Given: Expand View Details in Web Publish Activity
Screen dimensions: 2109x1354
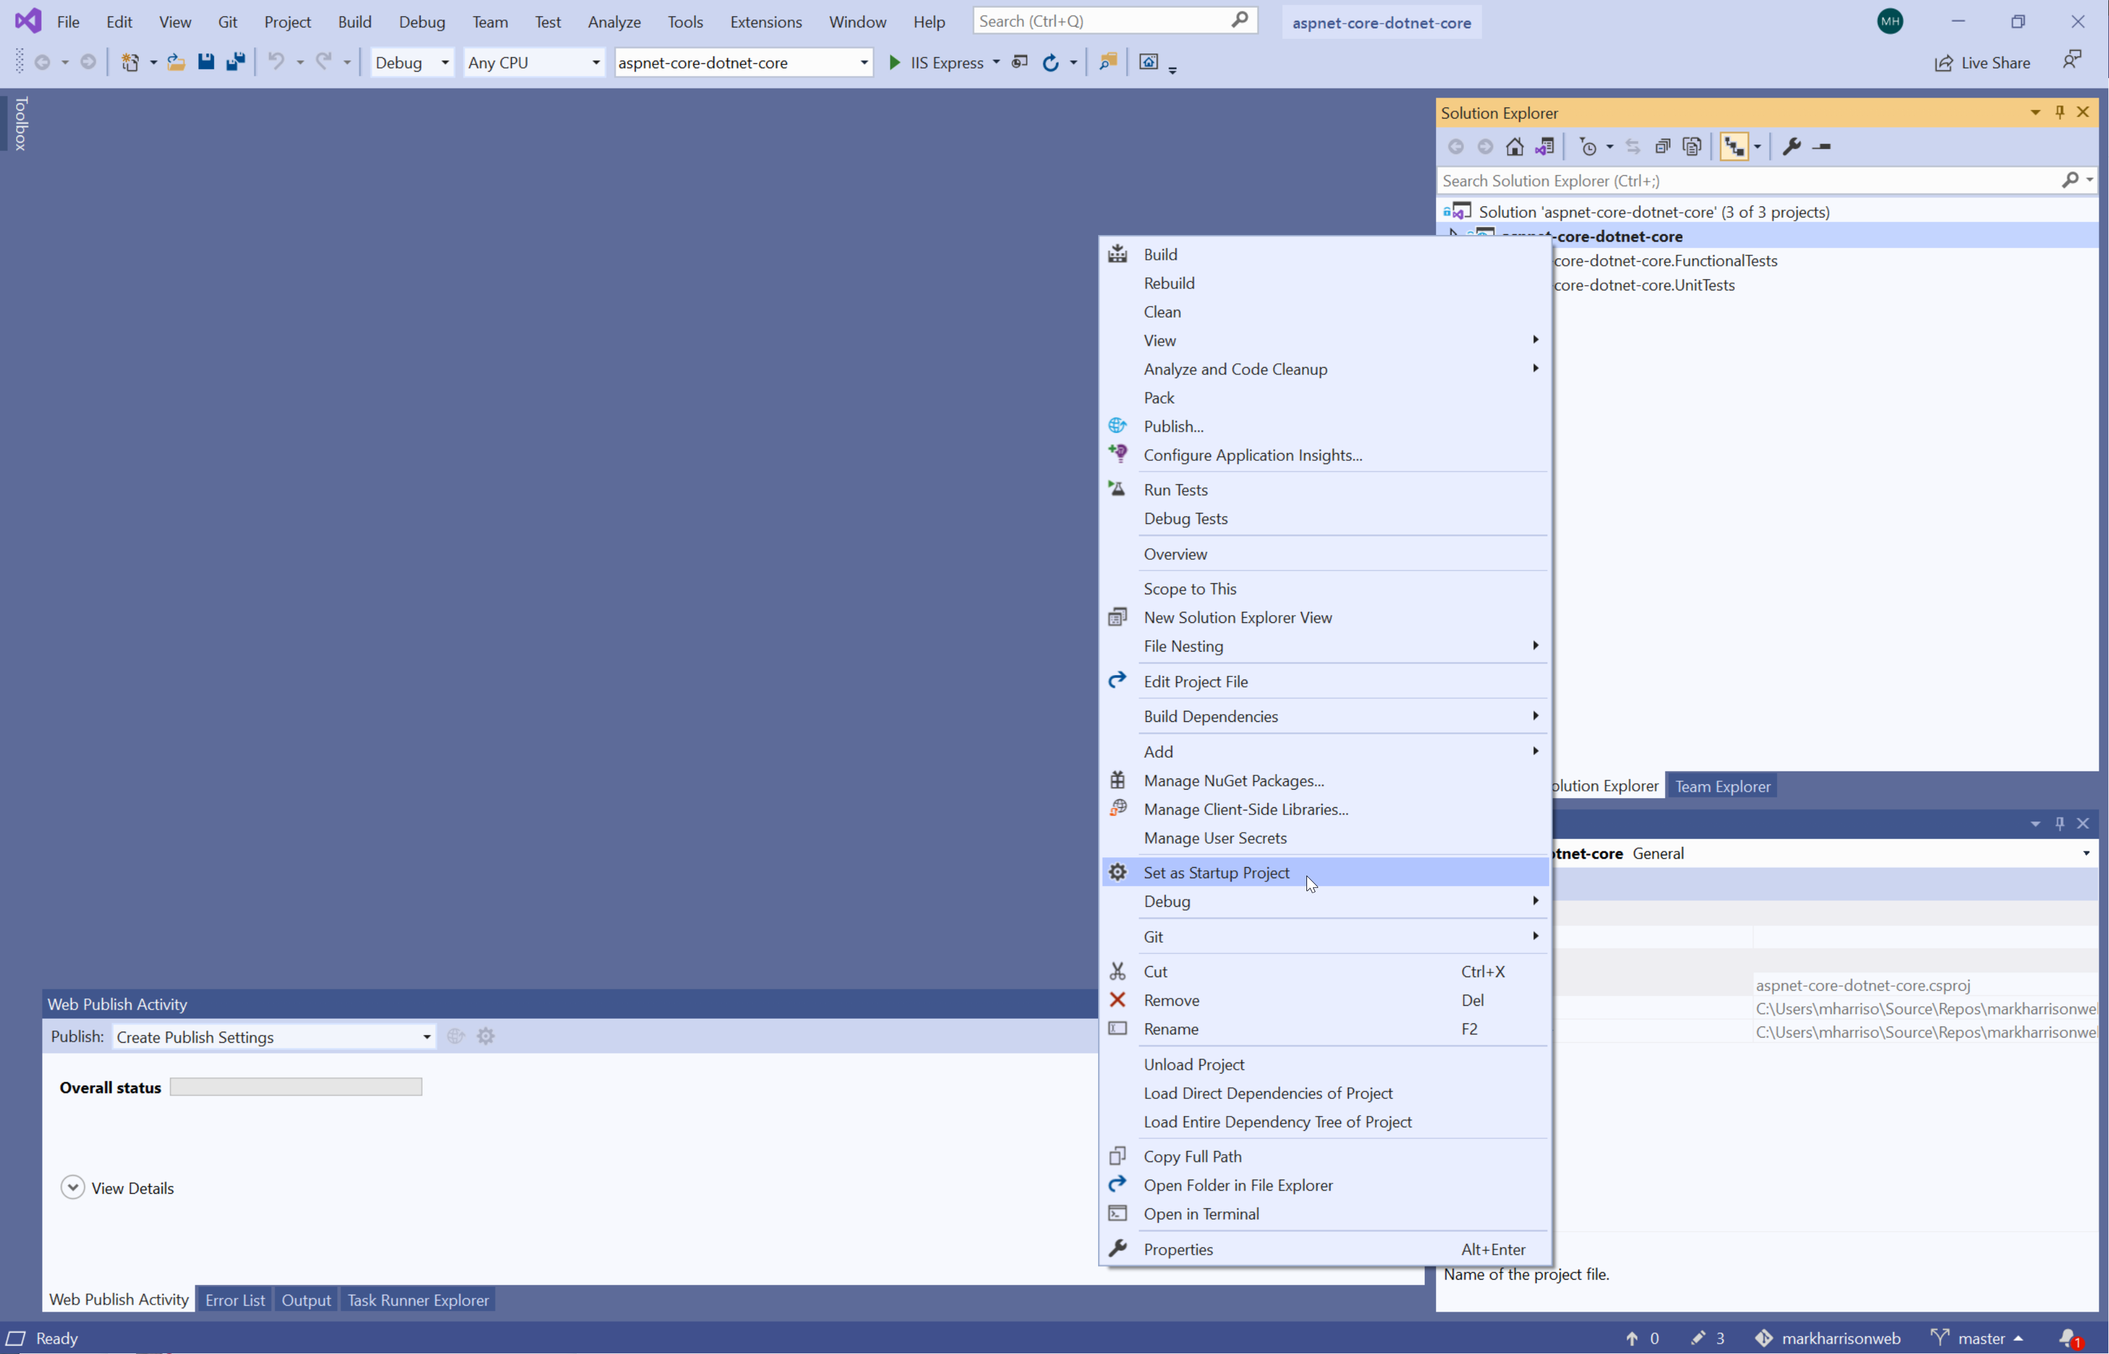Looking at the screenshot, I should (x=73, y=1188).
